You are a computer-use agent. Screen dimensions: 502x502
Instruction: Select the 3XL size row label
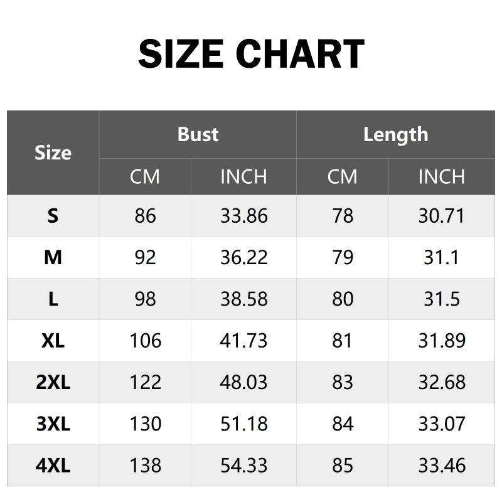click(x=53, y=424)
